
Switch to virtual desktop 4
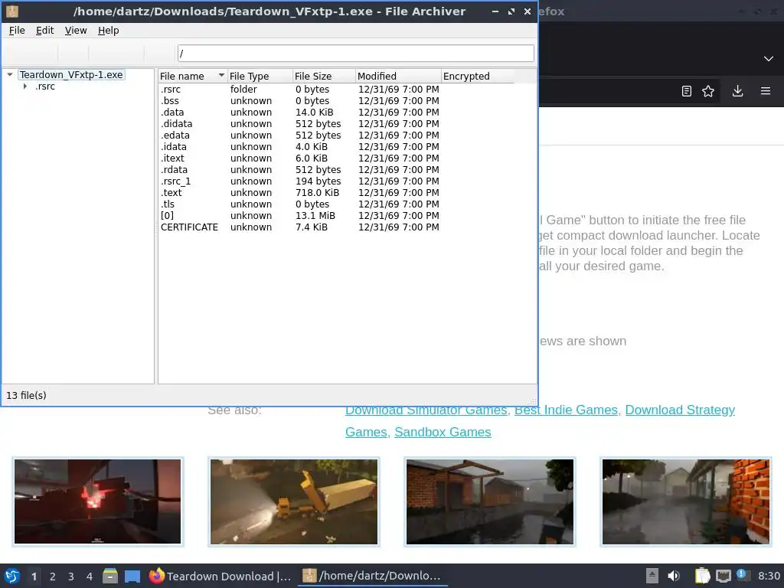pos(90,577)
